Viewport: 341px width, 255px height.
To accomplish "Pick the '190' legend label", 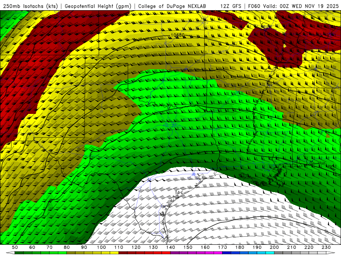I will pos(257,247).
